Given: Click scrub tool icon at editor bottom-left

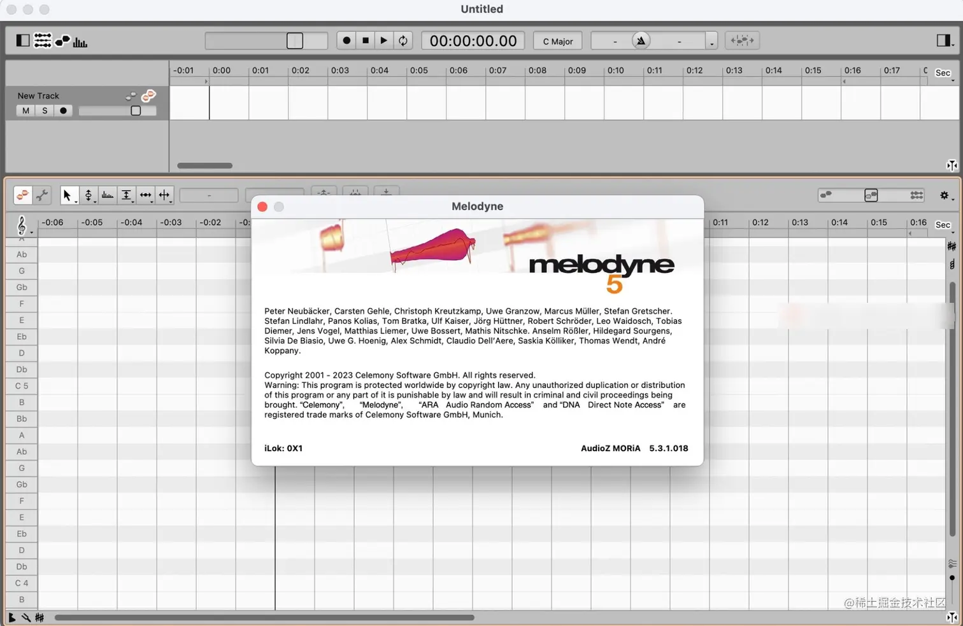Looking at the screenshot, I should [26, 617].
